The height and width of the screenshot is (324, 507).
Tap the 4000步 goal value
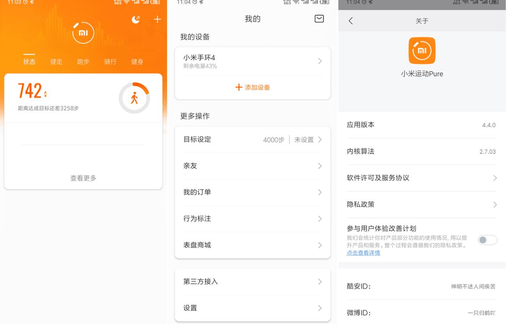coord(274,140)
